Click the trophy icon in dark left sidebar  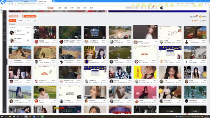4,39
